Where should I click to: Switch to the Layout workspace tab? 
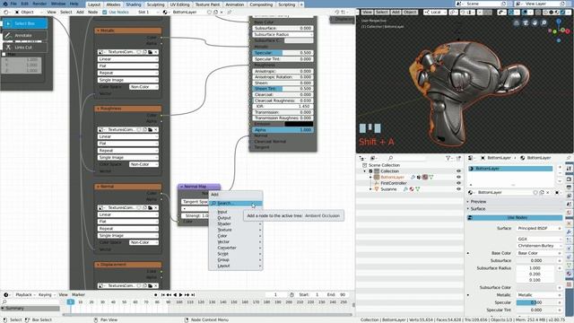point(94,4)
